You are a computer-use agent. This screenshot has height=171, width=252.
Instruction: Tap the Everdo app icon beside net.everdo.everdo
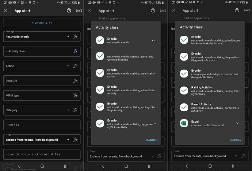100,40
